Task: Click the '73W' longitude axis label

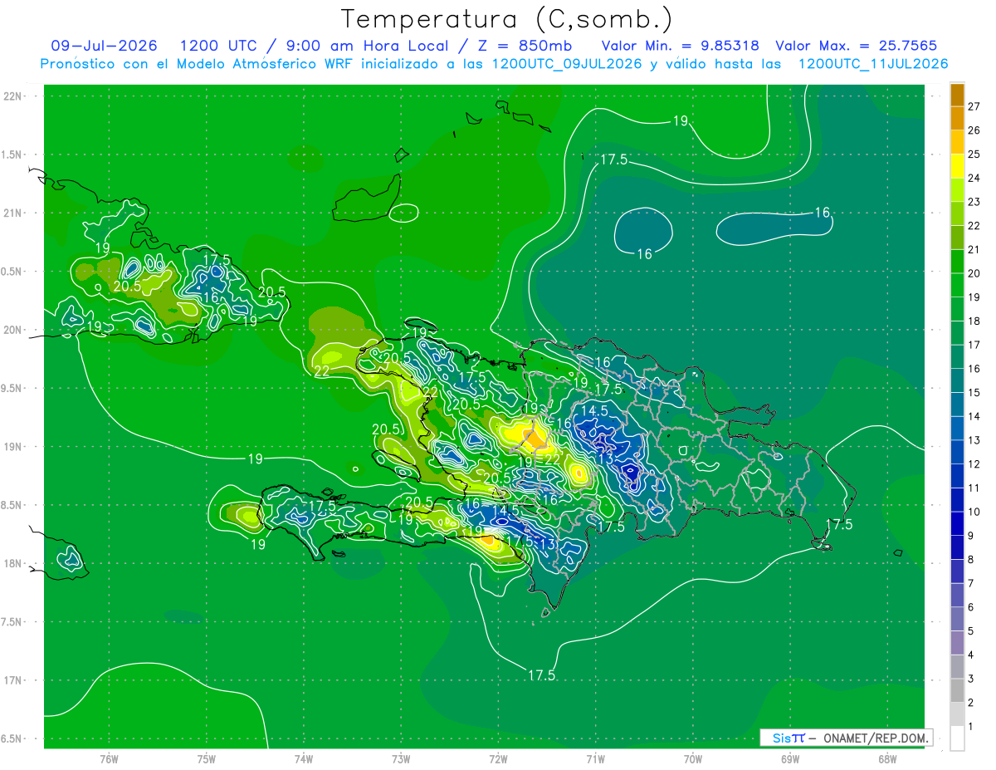Action: [401, 758]
